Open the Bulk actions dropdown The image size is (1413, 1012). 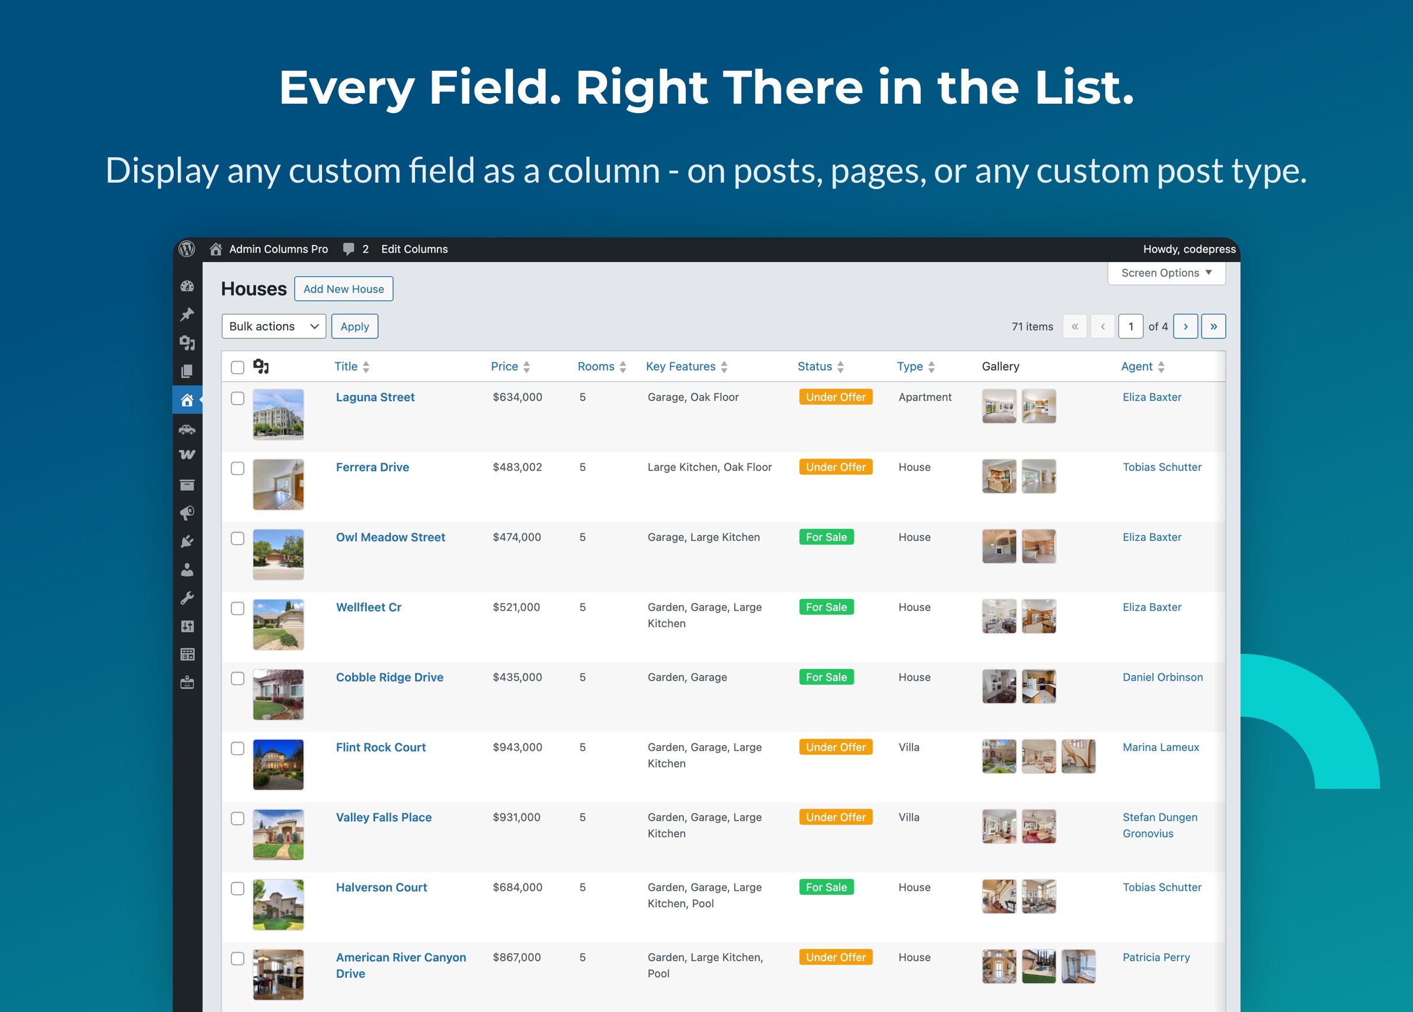tap(273, 326)
